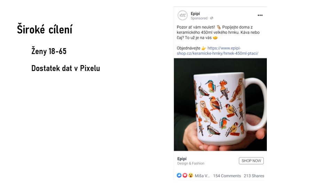Click the Epipí round profile logo
Screen dimensions: 334x187
(183, 15)
